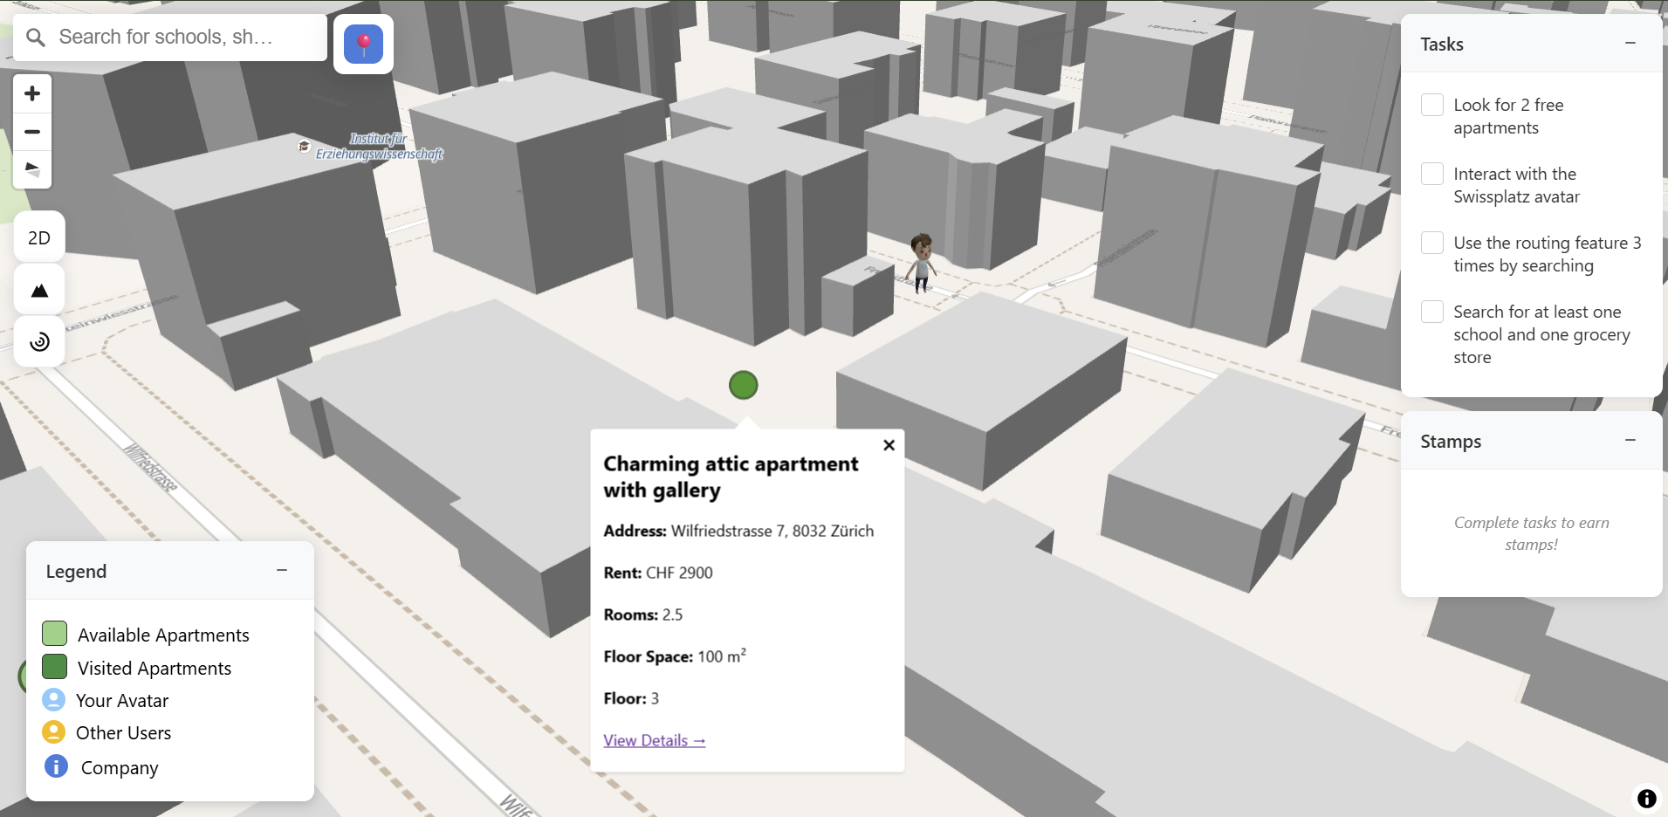Click the Your Avatar legend icon
The image size is (1668, 817).
(x=54, y=700)
